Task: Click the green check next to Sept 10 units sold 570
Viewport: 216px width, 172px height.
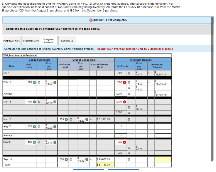Action: pos(66,160)
